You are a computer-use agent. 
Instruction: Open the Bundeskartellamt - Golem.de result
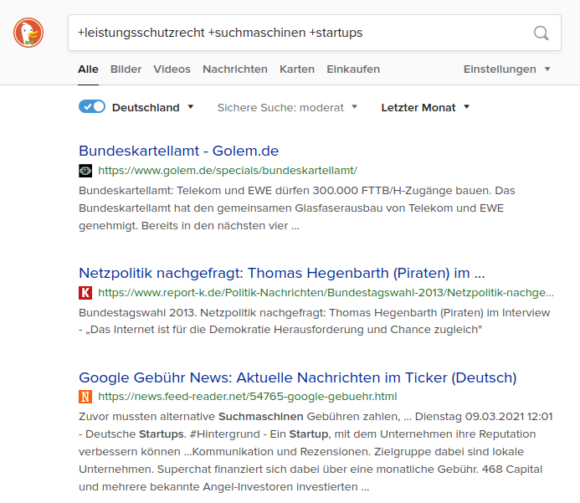pyautogui.click(x=178, y=151)
